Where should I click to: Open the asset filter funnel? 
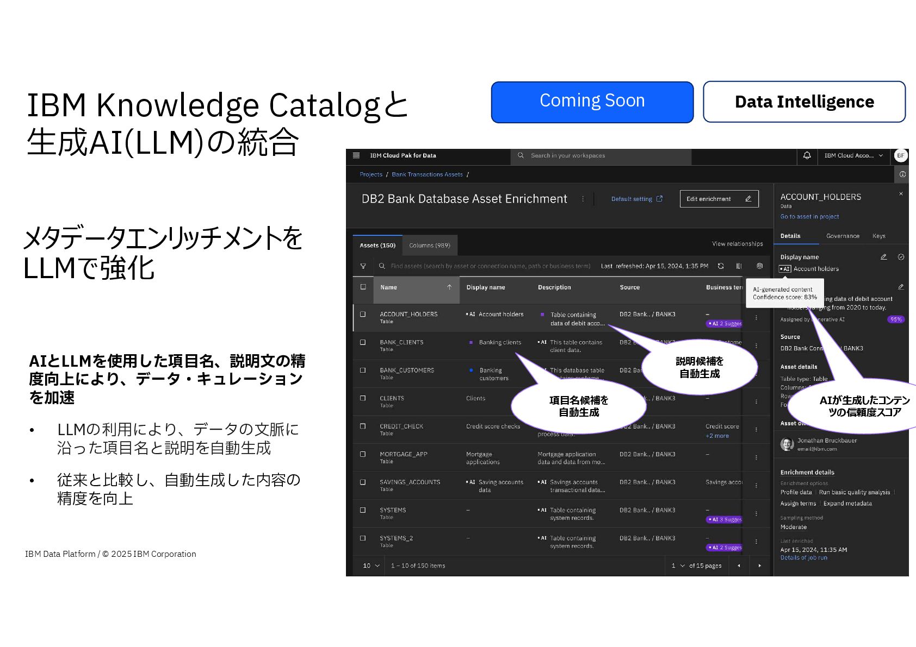click(363, 266)
